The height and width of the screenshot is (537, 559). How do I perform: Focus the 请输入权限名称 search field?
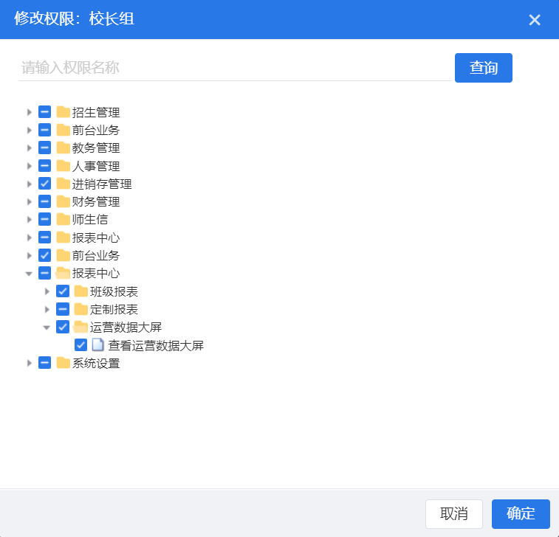(233, 68)
